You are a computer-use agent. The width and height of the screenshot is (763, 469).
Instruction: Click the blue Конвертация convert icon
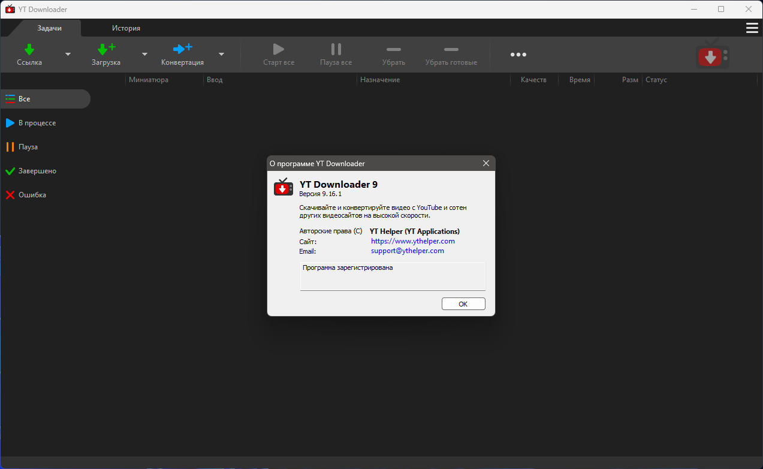[182, 49]
